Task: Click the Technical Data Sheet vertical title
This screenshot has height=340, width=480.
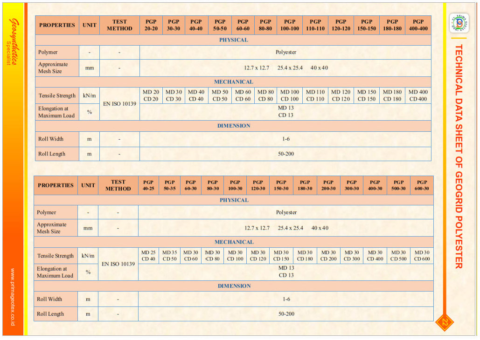Action: pyautogui.click(x=459, y=156)
